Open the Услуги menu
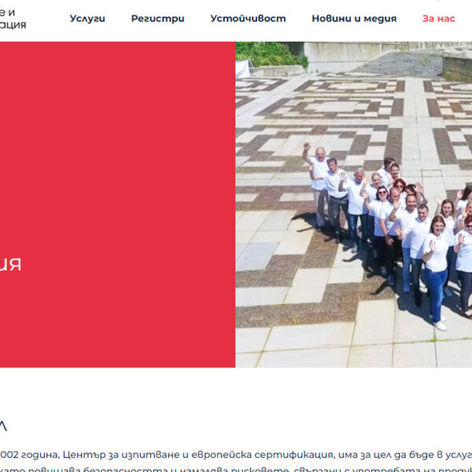The image size is (472, 472). coord(87,18)
